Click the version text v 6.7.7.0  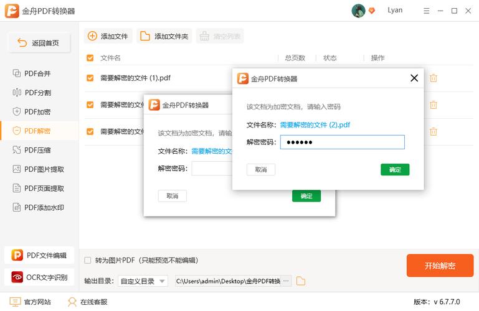coord(447,302)
